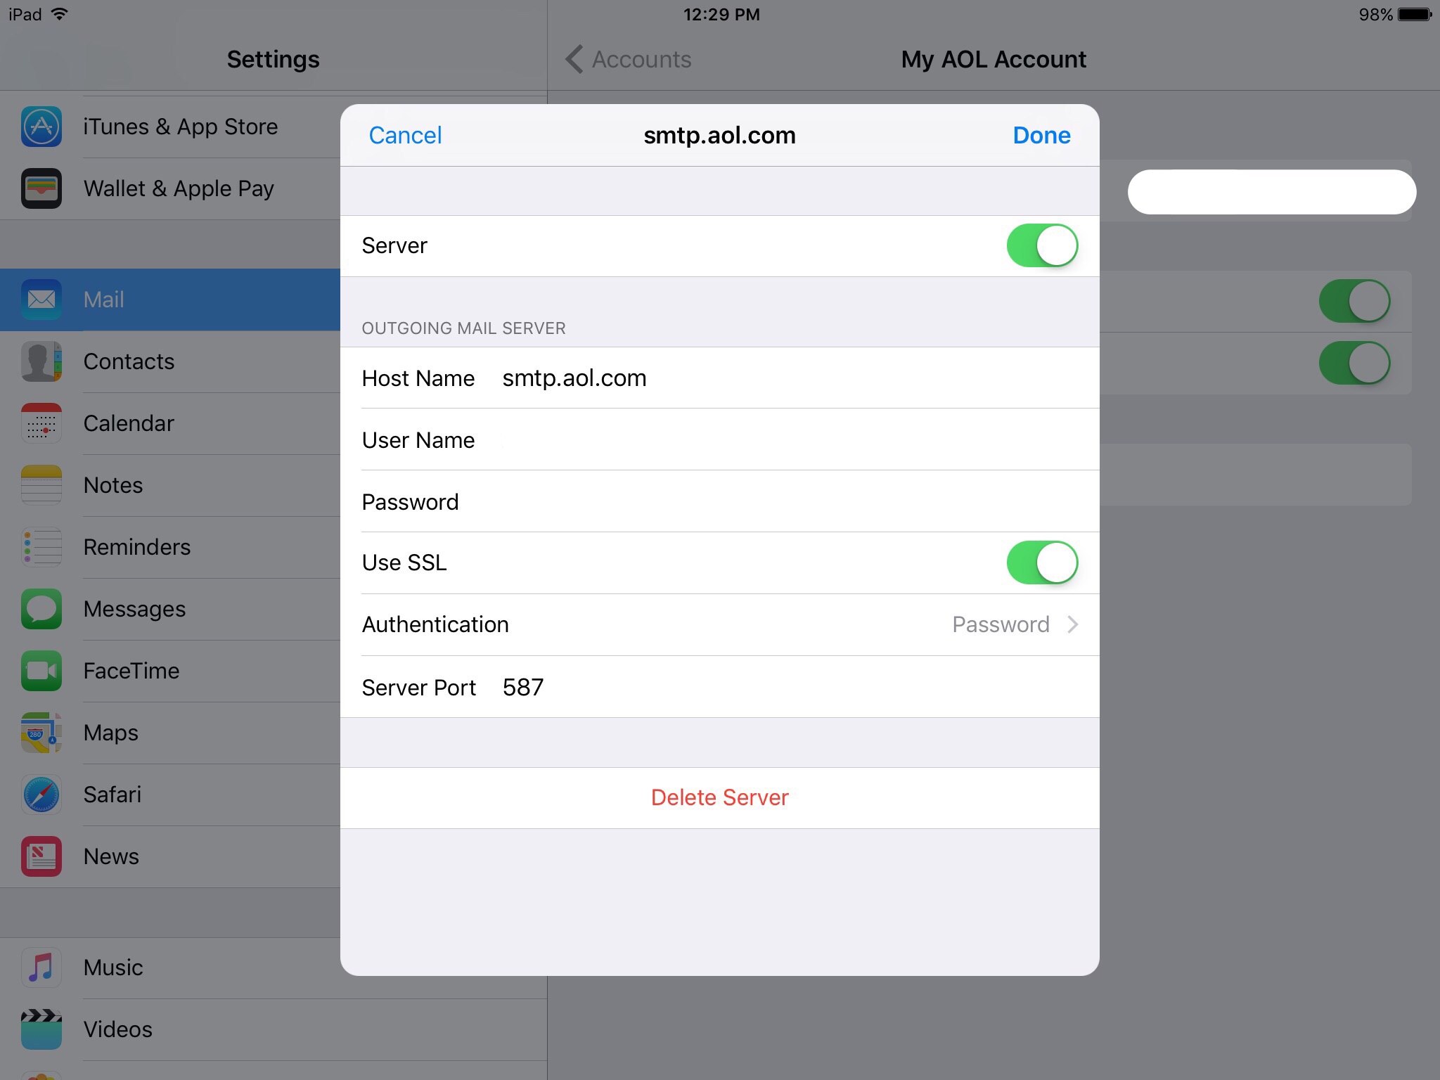
Task: Open Messages settings in sidebar
Action: pos(135,609)
